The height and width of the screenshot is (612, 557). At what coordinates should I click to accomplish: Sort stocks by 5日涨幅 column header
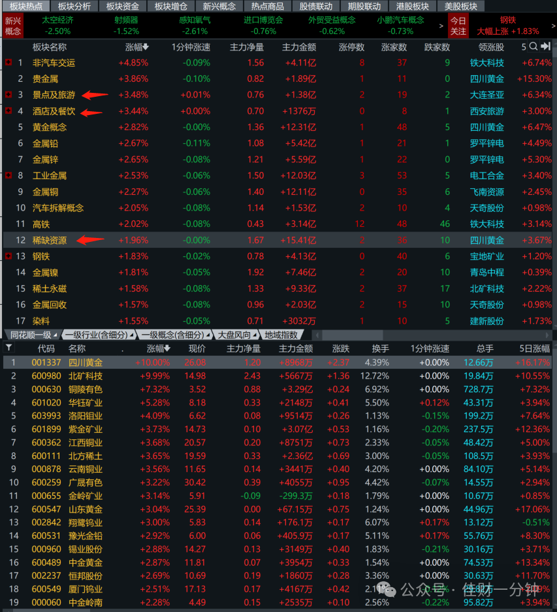pos(534,348)
